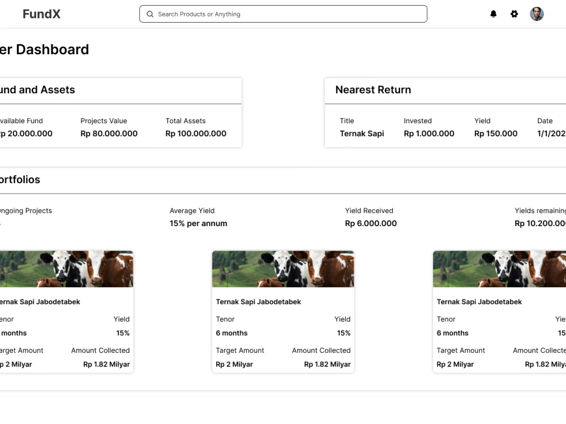The width and height of the screenshot is (566, 424).
Task: Open the right Ternak Sapi Jabodetabek cow image
Action: click(500, 269)
